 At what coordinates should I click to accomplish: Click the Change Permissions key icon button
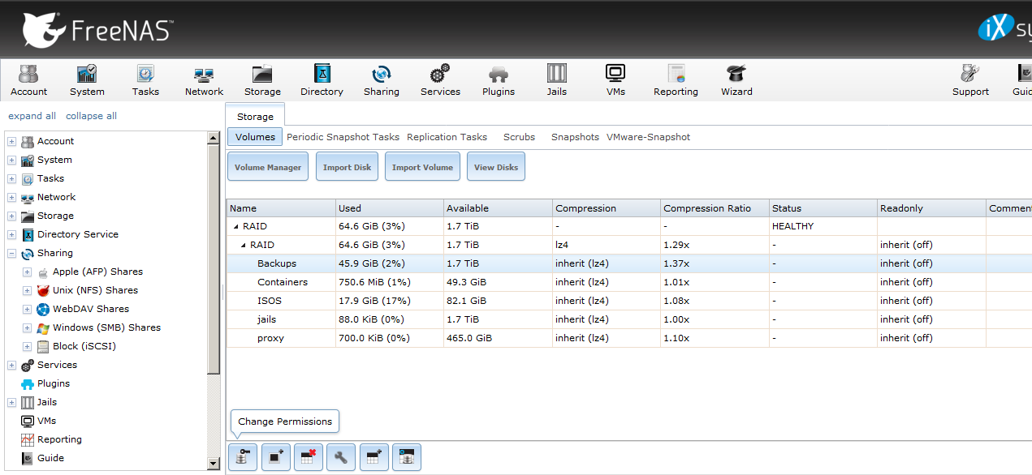pos(242,458)
